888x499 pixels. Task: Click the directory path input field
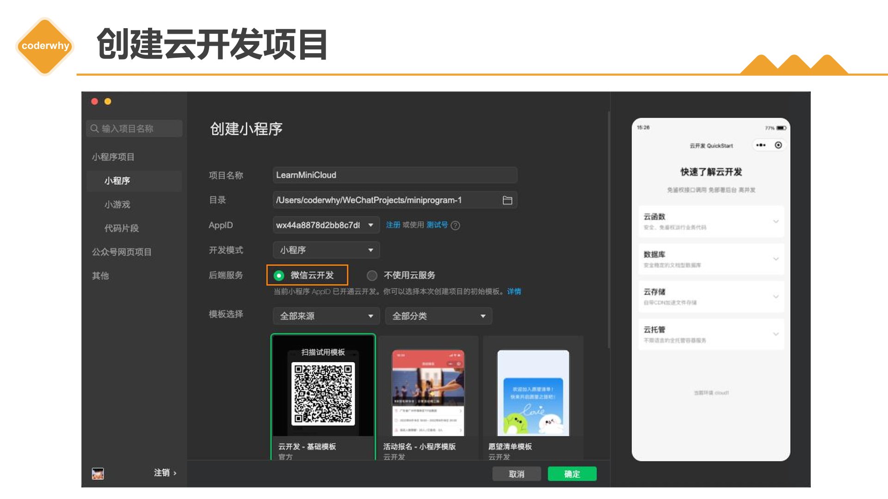pyautogui.click(x=395, y=200)
